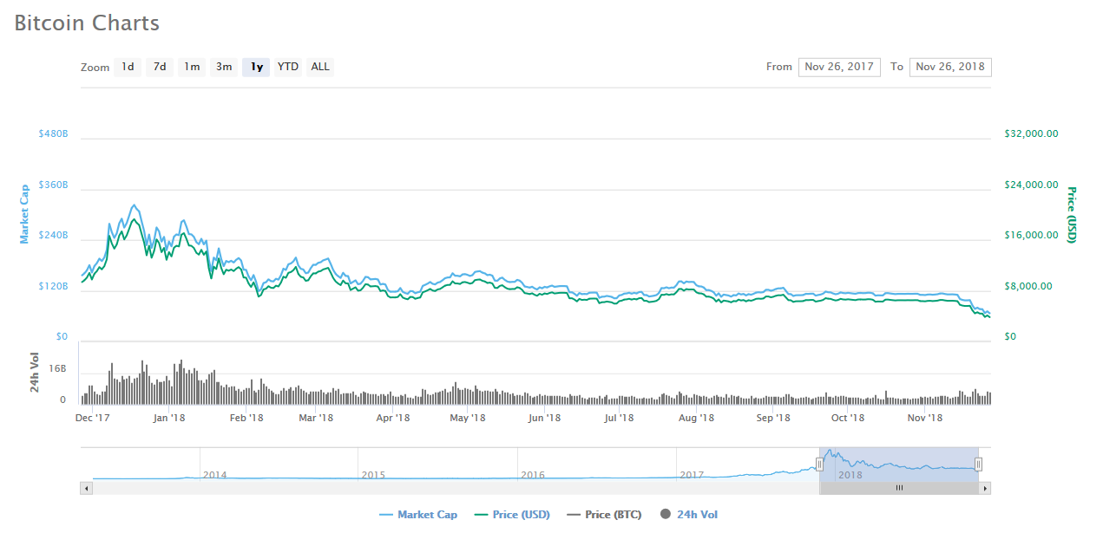Click the vertical "Price (USD)" axis title
Viewport: 1103px width, 533px height.
(x=1072, y=215)
